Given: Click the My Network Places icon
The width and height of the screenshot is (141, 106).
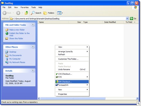Looking at the screenshot, I should 7,62.
